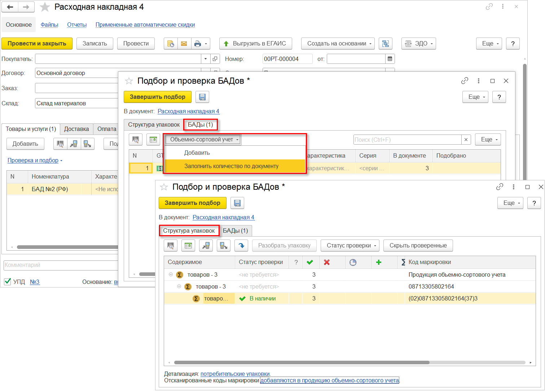The width and height of the screenshot is (545, 391).
Task: Click the barcode search icon left of Объемно-сортовой учет
Action: [136, 140]
